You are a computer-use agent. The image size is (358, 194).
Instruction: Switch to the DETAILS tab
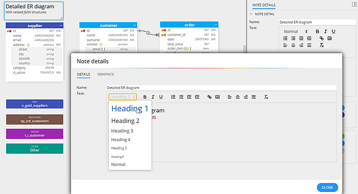tap(83, 75)
